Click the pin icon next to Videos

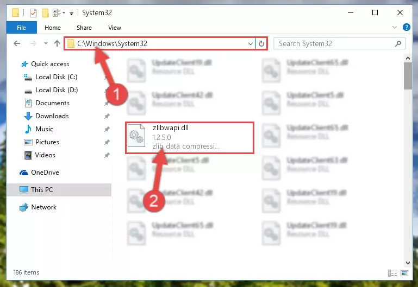pos(107,155)
